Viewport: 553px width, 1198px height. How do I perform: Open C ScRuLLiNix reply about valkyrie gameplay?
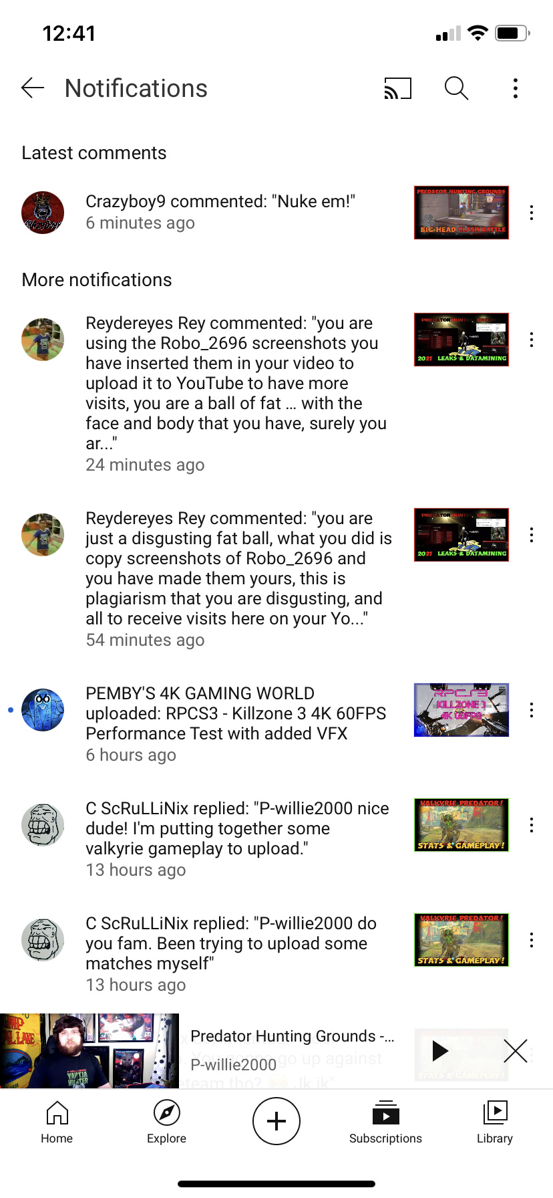(237, 839)
